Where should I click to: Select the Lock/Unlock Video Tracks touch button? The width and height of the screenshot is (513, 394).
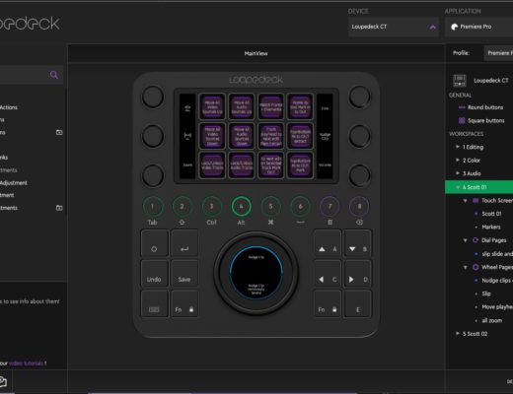pos(212,165)
